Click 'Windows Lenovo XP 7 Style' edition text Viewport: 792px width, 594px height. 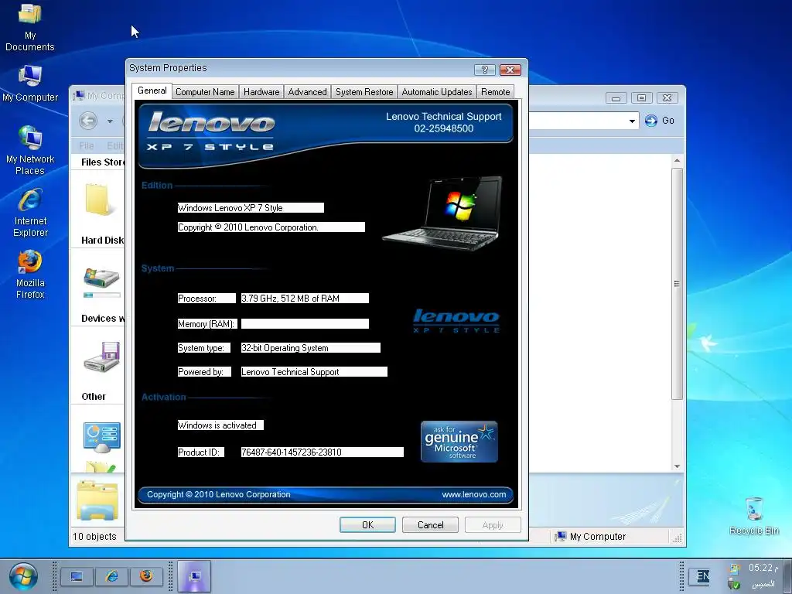[x=251, y=207]
